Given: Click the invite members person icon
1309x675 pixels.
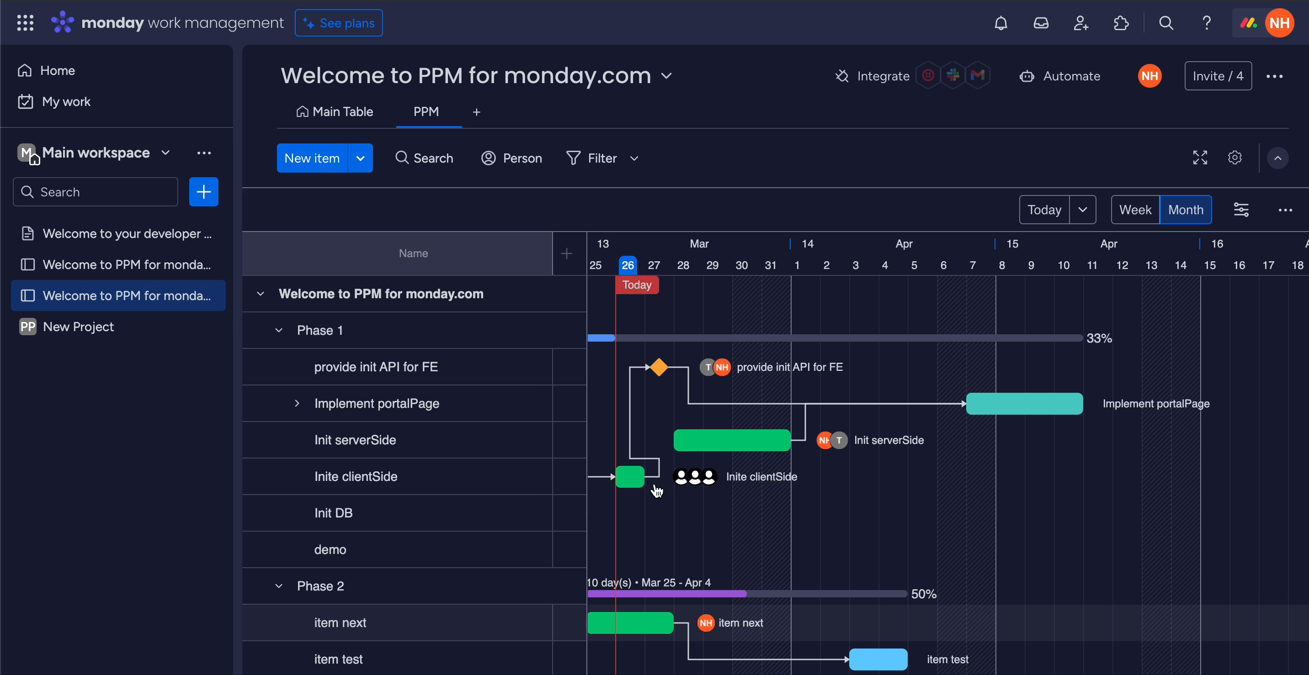Looking at the screenshot, I should (x=1081, y=23).
